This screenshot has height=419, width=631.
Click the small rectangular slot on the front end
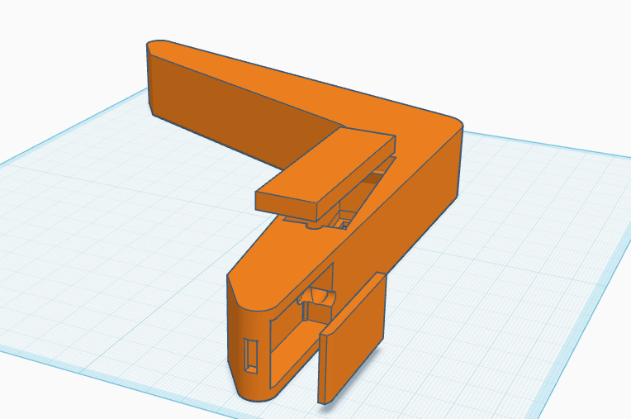click(251, 356)
